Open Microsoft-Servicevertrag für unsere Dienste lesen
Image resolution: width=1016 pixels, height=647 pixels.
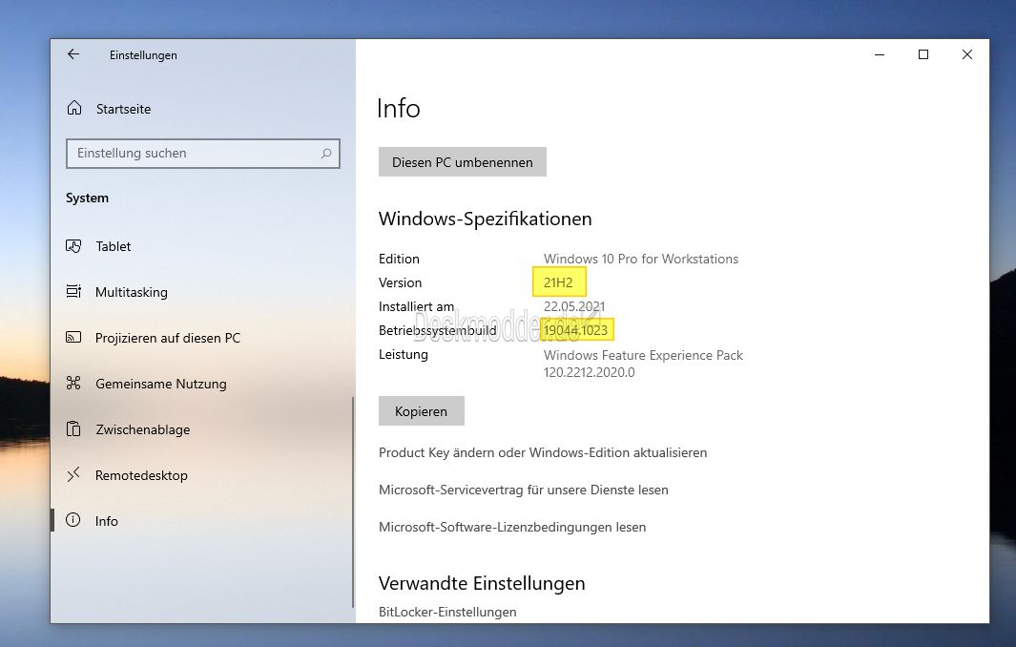(x=524, y=490)
